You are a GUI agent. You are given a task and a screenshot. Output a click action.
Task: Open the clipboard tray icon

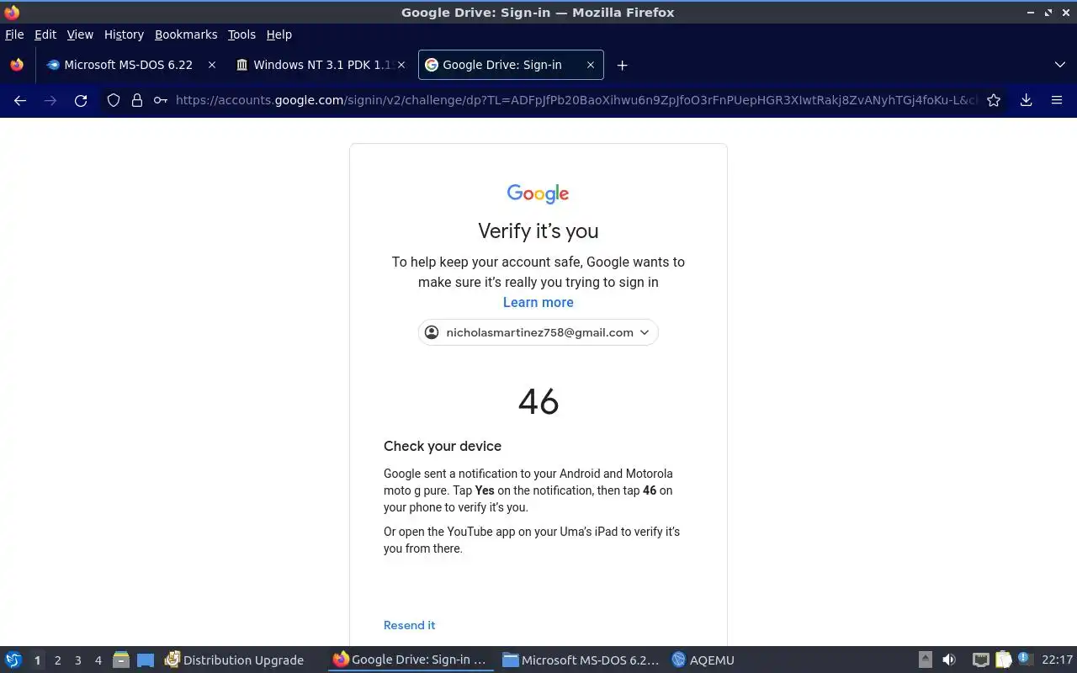1003,660
